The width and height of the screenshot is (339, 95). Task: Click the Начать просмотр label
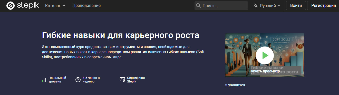[265, 71]
